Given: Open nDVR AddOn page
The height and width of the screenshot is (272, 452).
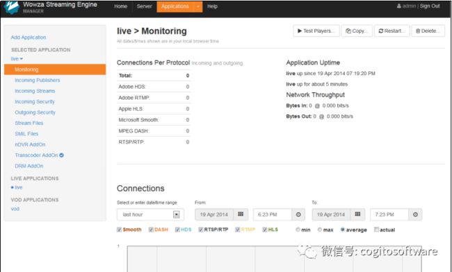Looking at the screenshot, I should 30,144.
